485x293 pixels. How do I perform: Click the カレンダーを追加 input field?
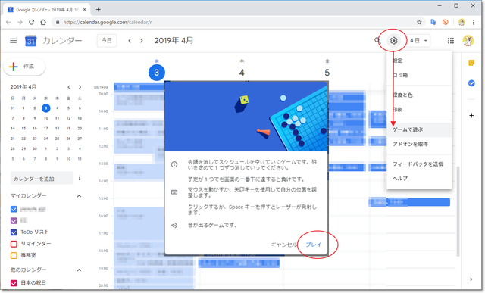click(x=42, y=179)
